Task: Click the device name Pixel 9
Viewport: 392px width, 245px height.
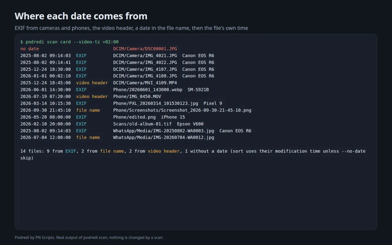Action: click(213, 103)
